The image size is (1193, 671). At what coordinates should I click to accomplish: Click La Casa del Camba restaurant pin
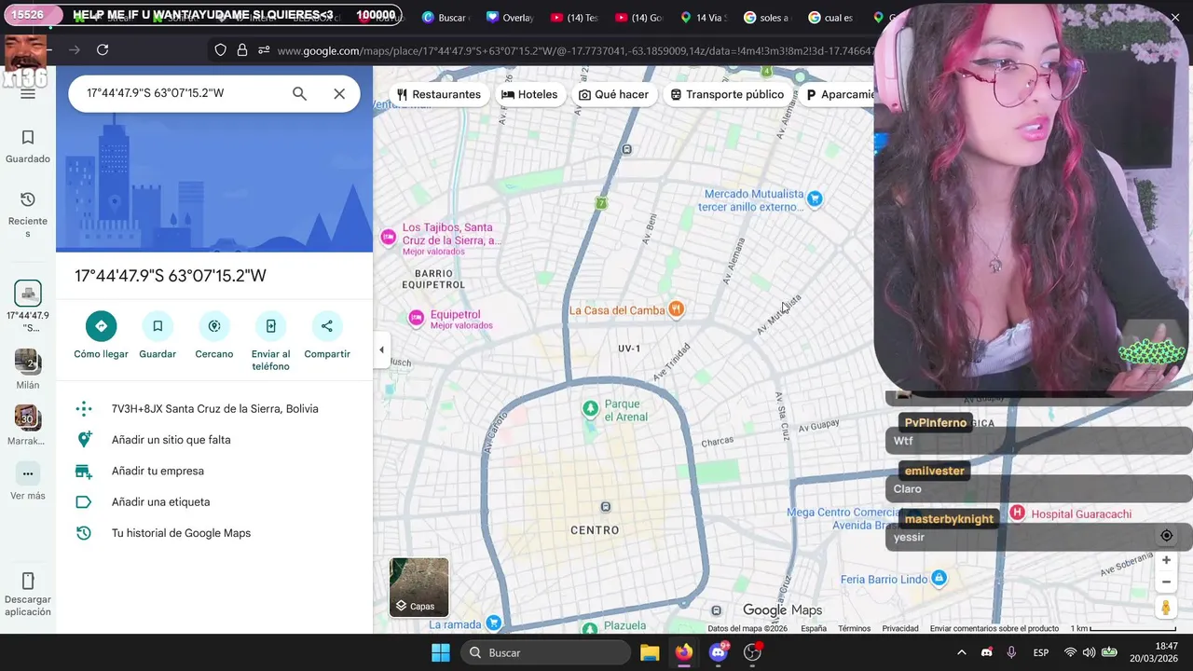point(677,309)
